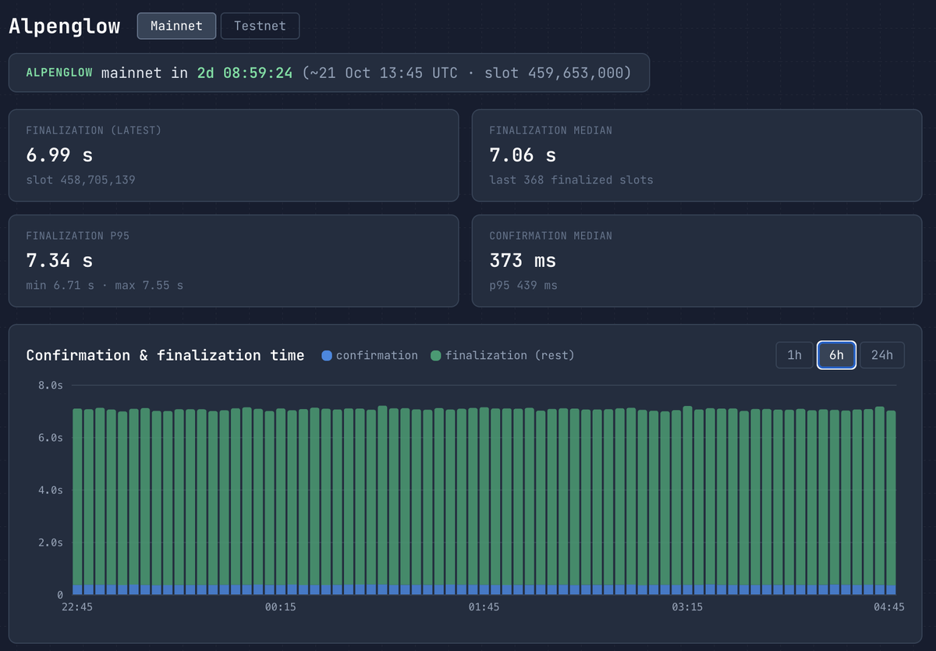The image size is (936, 651).
Task: Click the 04:45 time axis label
Action: [888, 607]
